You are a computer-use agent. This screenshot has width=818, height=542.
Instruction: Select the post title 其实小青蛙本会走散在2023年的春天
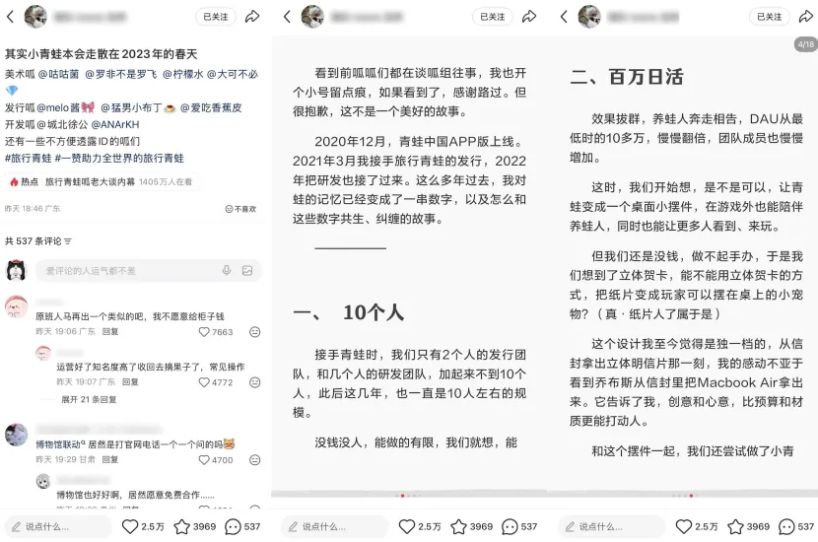(102, 54)
